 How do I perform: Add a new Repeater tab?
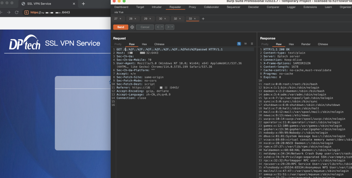click(203, 19)
